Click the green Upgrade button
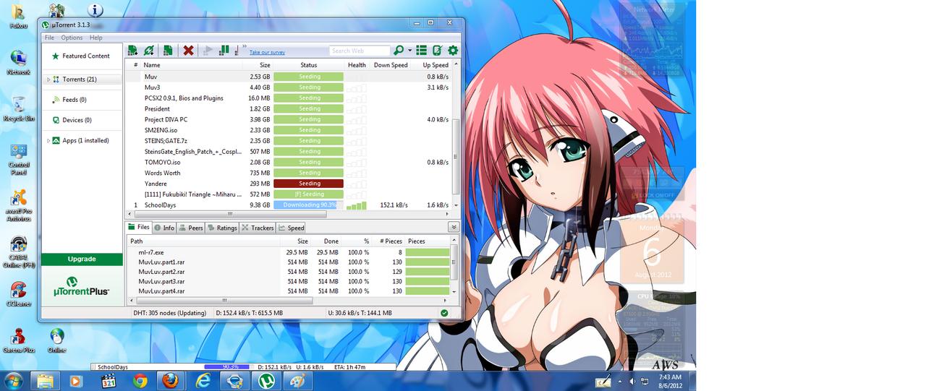The height and width of the screenshot is (391, 926). (x=82, y=259)
